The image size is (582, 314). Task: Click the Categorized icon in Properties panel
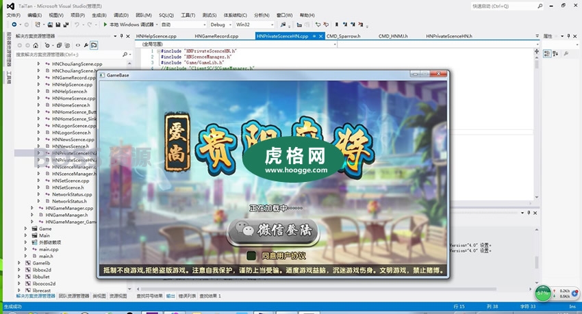click(x=547, y=54)
